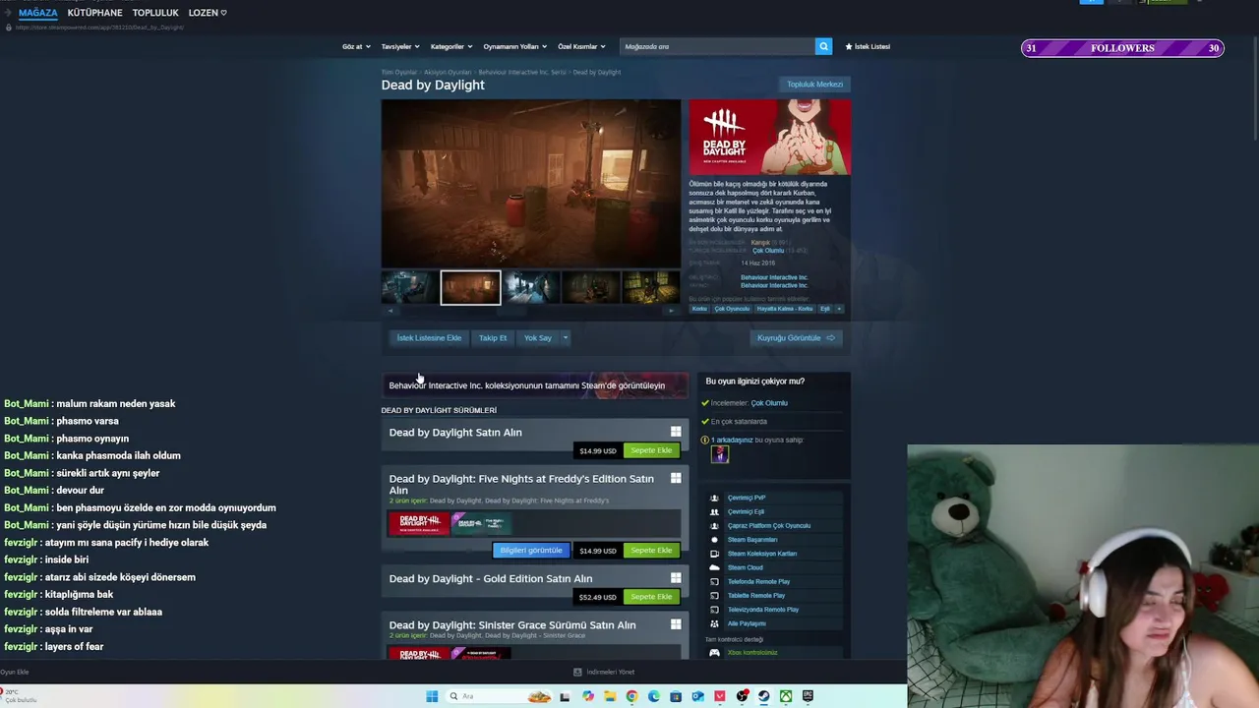The image size is (1259, 708).
Task: Click the Televizyonda Remote Play icon
Action: point(714,610)
